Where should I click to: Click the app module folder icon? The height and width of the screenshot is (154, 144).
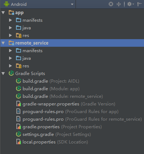tap(11, 13)
